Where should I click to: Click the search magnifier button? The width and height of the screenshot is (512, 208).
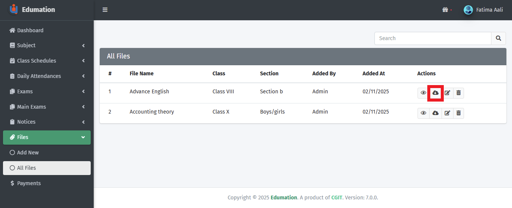498,38
